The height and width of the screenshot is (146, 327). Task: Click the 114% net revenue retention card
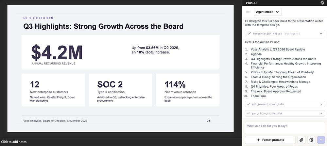(188, 90)
